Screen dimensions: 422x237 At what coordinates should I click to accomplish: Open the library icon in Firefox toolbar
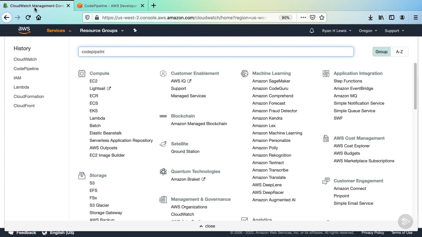(381, 17)
